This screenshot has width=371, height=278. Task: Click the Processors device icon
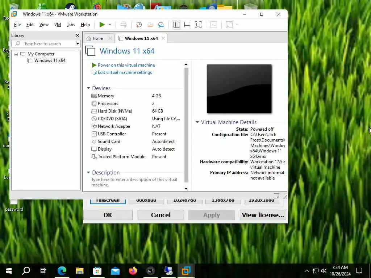click(x=94, y=104)
